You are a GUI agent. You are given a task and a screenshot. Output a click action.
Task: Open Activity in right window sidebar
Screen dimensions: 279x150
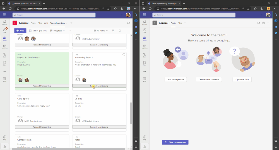(x=145, y=22)
